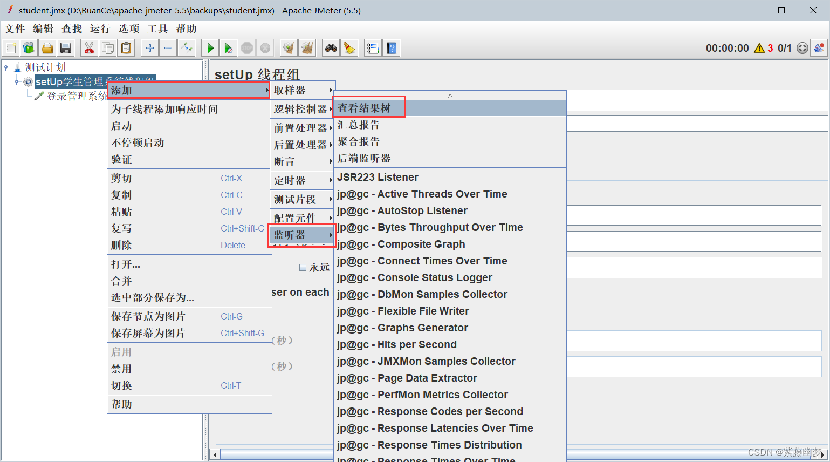Click 禁用 in the context menu
Screen dimensions: 830x462
189,369
